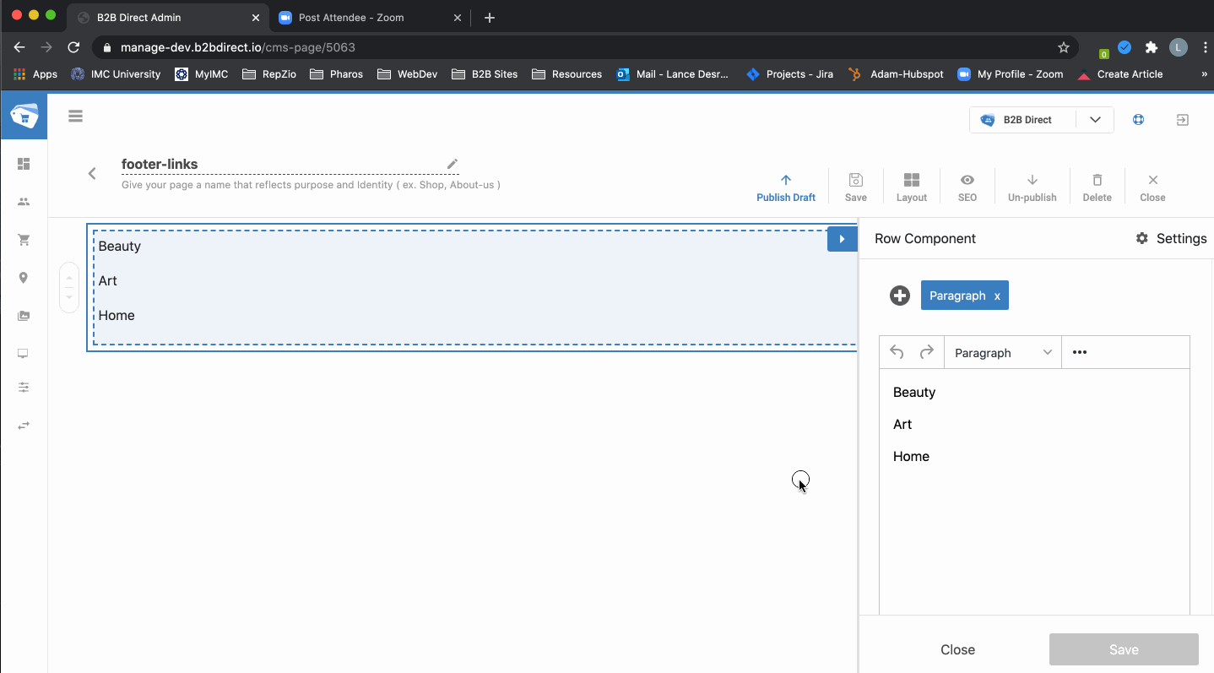Screen dimensions: 1214x673
Task: Click 'Beauty' text in the editor
Action: [x=914, y=392]
